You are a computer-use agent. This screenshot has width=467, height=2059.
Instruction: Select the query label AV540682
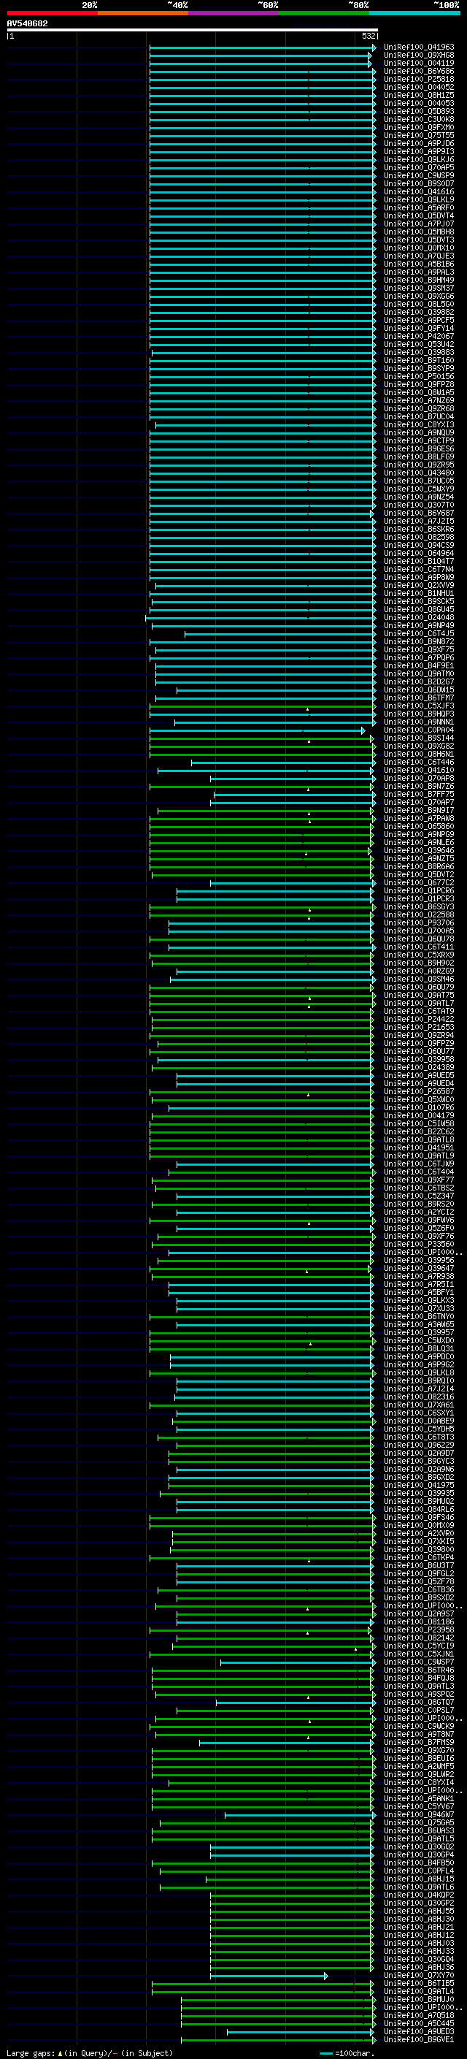27,23
